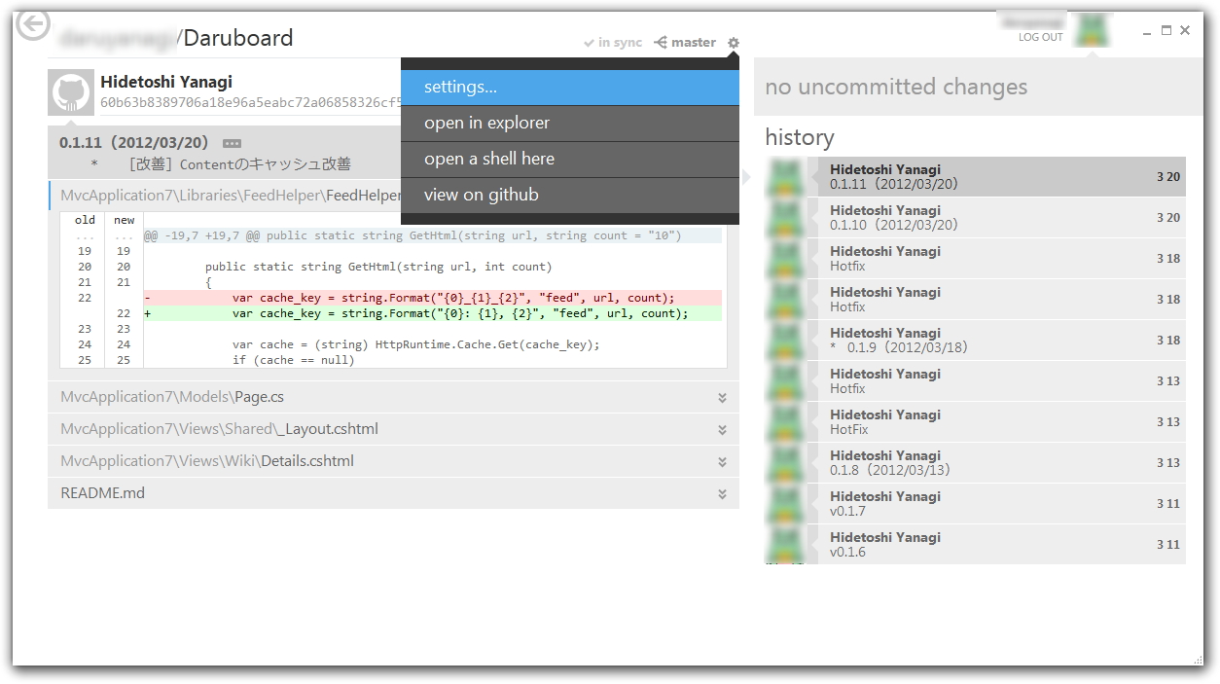The image size is (1220, 684).
Task: Choose 'view on github' menu option
Action: click(570, 196)
